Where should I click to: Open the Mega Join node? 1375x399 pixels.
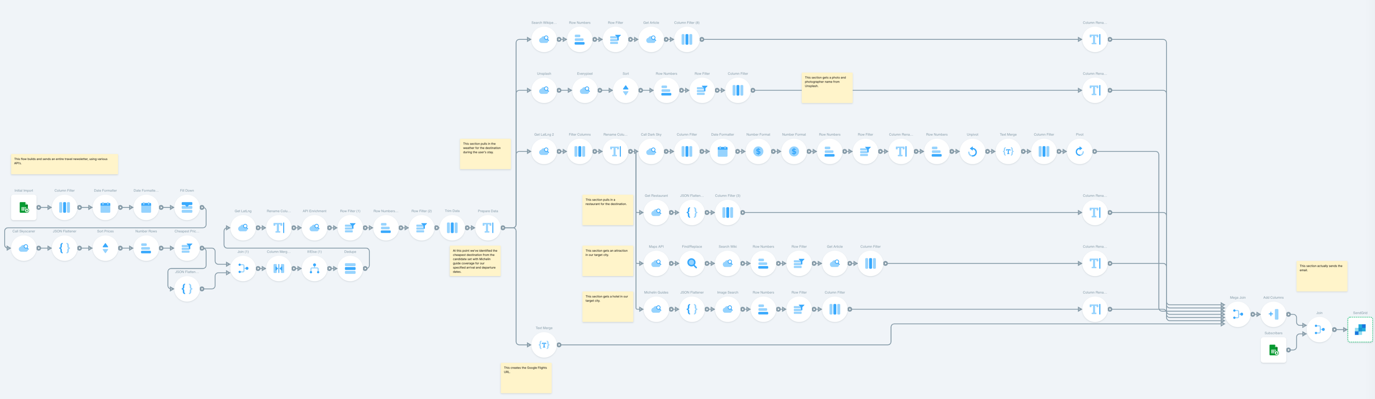coord(1237,314)
